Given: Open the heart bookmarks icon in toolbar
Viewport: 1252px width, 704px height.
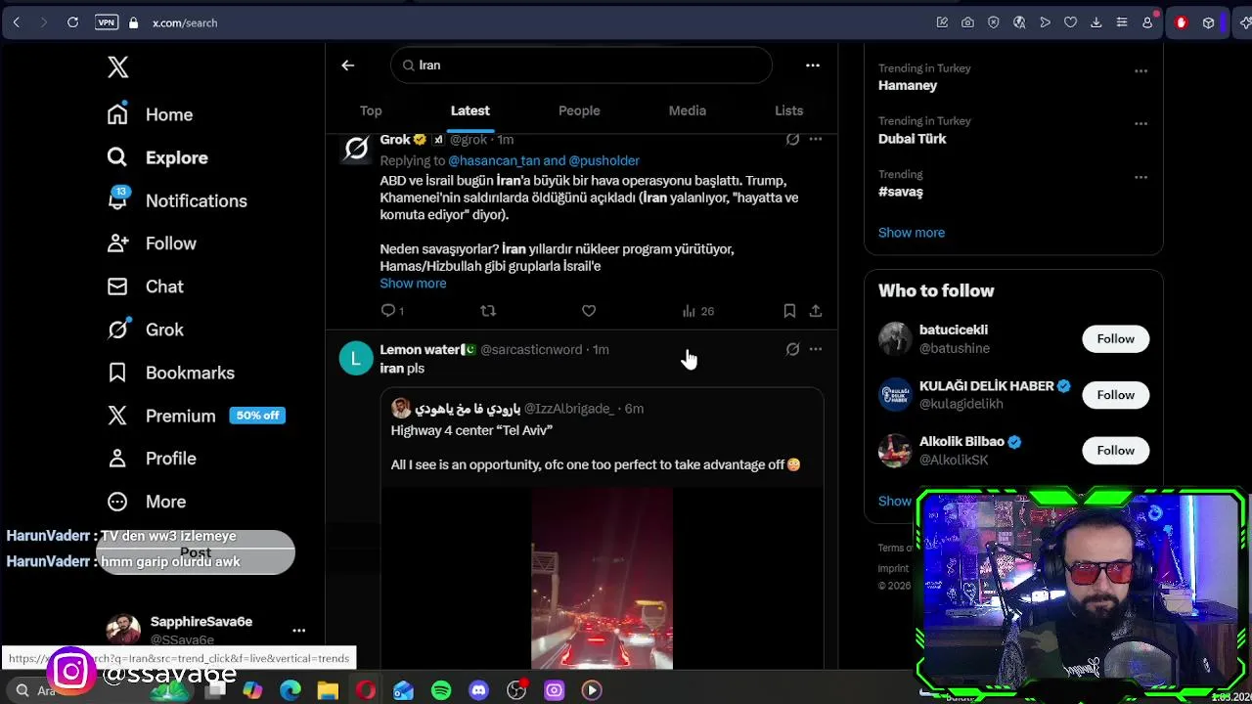Looking at the screenshot, I should click(x=1070, y=22).
